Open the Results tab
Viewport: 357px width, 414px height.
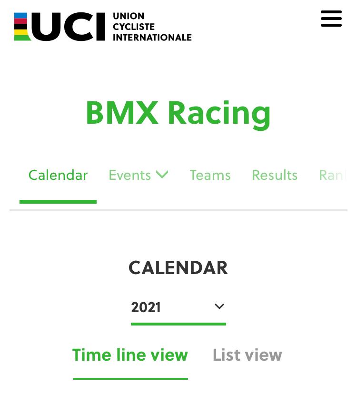275,175
